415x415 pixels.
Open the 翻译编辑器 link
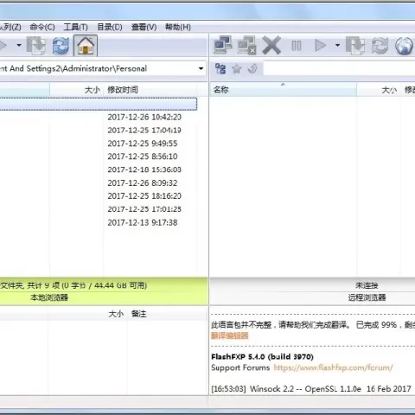230,335
